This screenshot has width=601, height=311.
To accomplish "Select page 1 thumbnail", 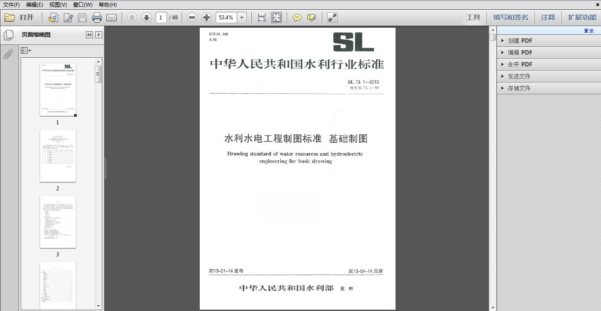I will 58,90.
